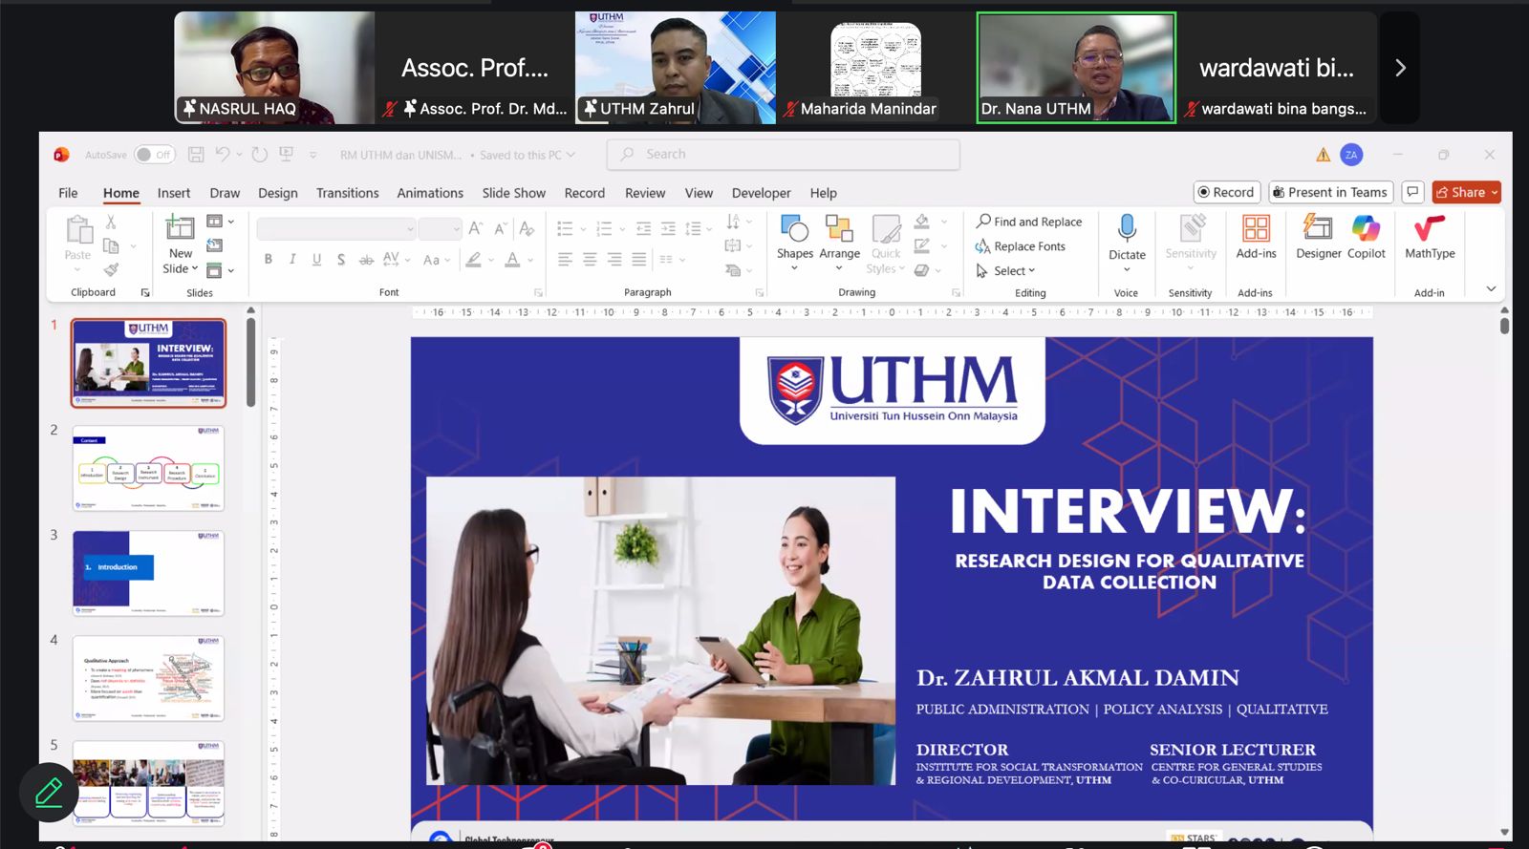Open the Shapes gallery

pyautogui.click(x=794, y=229)
